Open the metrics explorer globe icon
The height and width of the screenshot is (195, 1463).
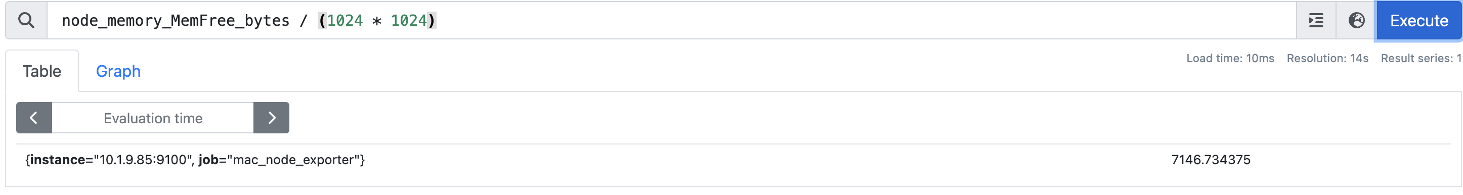tap(1356, 20)
